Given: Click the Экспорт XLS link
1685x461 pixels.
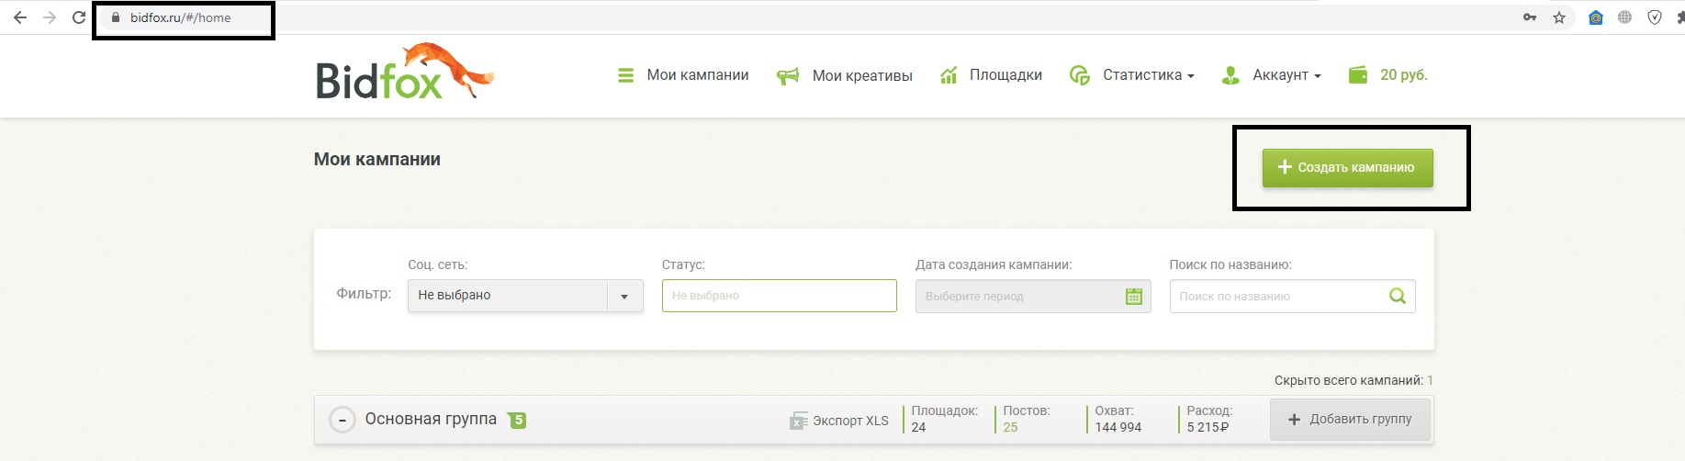Looking at the screenshot, I should coord(850,421).
